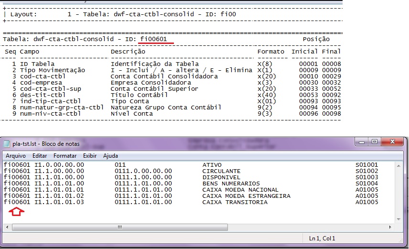
Task: Open the Exibir menu
Action: 90,156
